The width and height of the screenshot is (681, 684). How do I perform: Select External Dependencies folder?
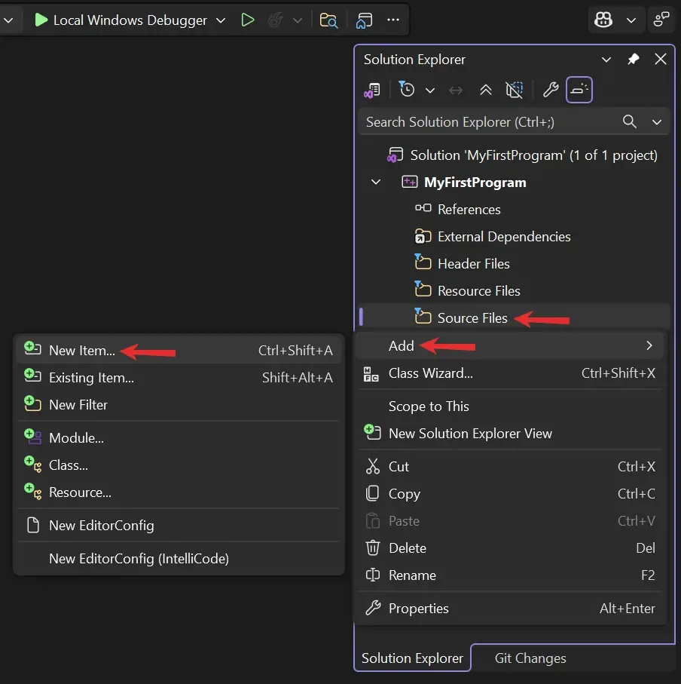504,237
